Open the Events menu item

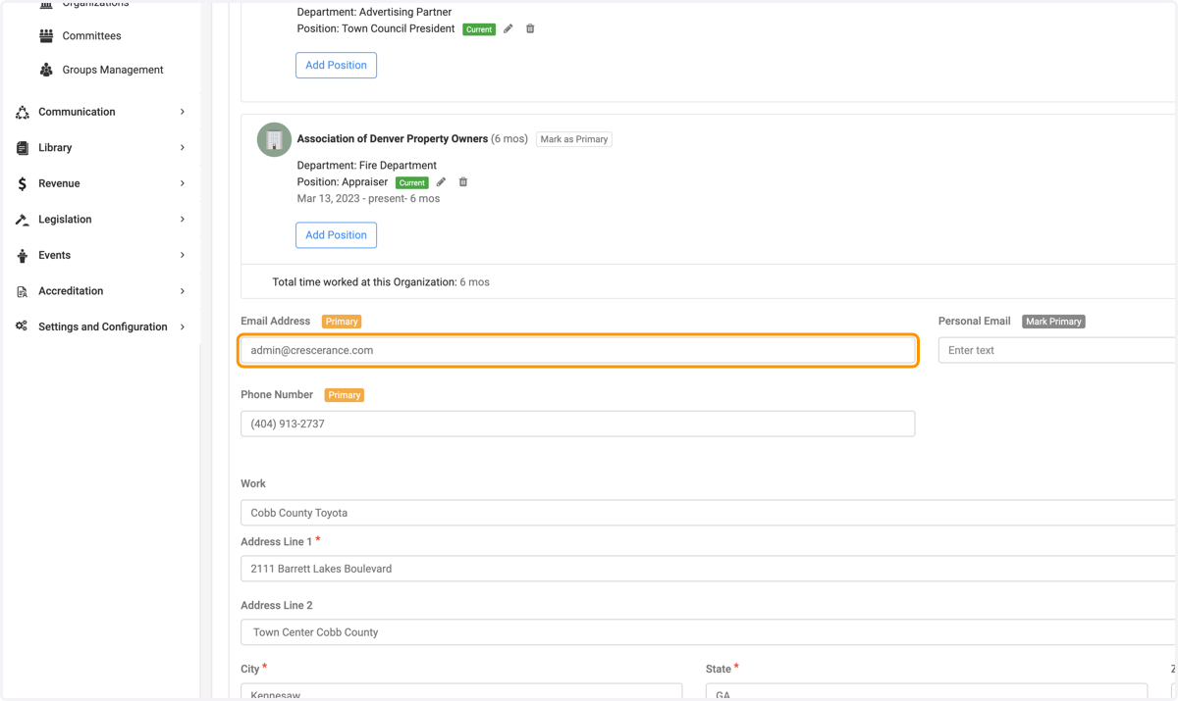click(54, 255)
